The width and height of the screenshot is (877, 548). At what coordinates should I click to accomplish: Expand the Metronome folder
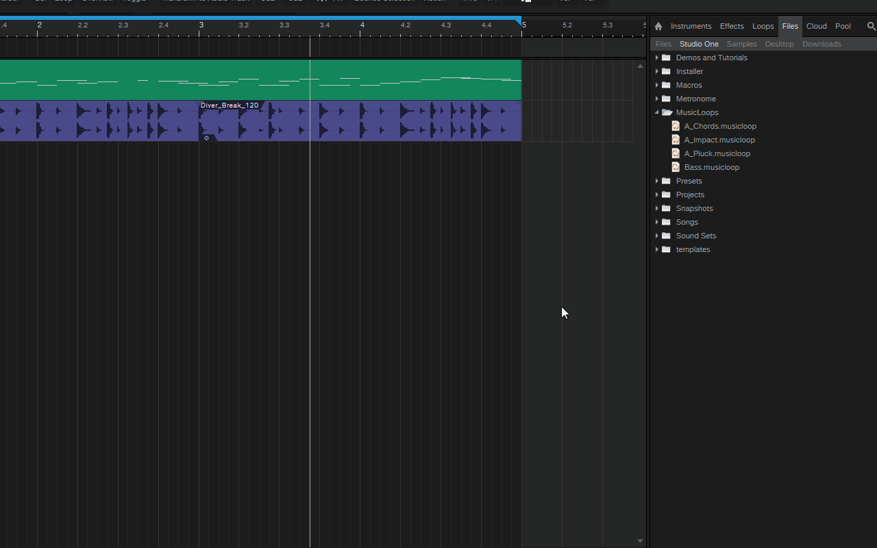click(x=656, y=99)
